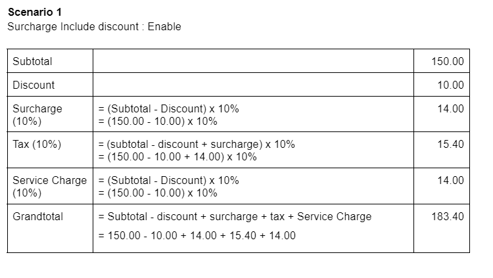Click the 150.00 subtotal amount
This screenshot has width=493, height=278.
[448, 61]
